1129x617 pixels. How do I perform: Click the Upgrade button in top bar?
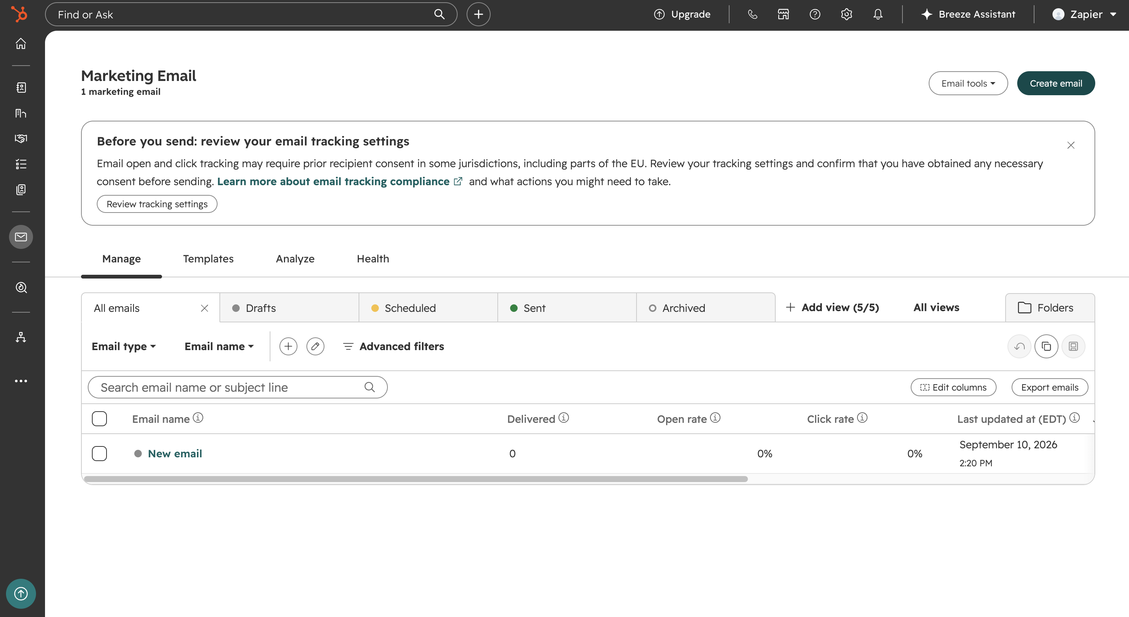(x=682, y=15)
